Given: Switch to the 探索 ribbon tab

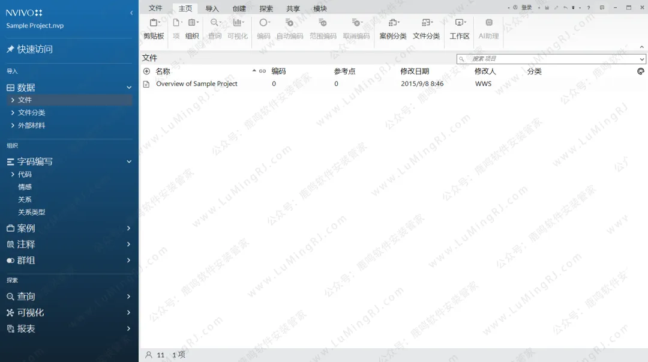Looking at the screenshot, I should [266, 8].
